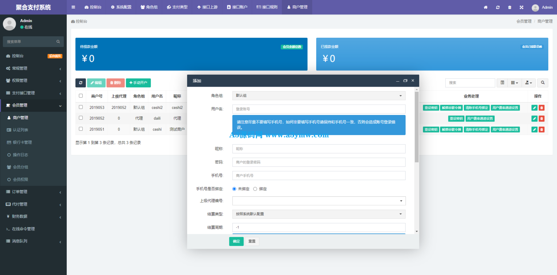The width and height of the screenshot is (557, 275).
Task: Click 重设密钥 button for row 2019052
Action: [456, 119]
